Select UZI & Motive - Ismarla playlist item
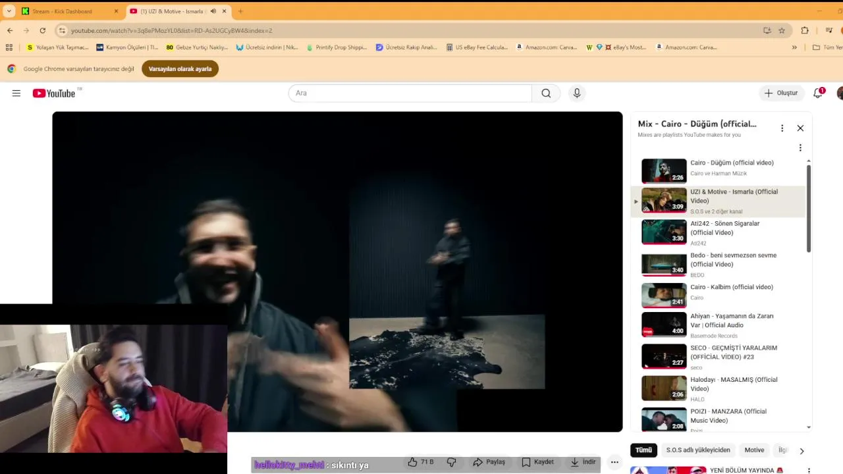The height and width of the screenshot is (474, 843). [x=718, y=201]
